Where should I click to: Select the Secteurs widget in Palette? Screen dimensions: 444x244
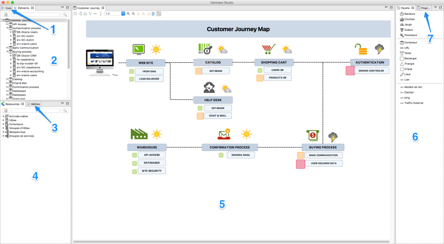[409, 14]
